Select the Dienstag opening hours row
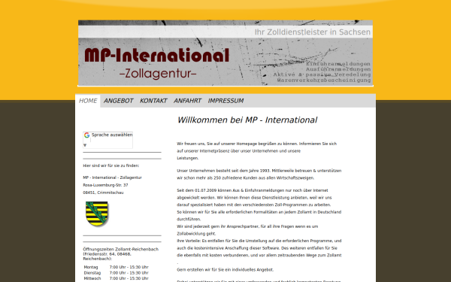The image size is (451, 282). tap(117, 273)
